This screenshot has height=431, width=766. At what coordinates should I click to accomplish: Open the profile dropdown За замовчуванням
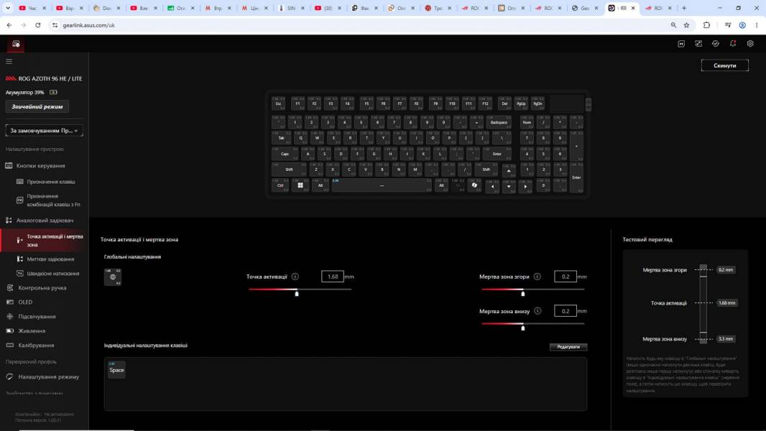click(44, 130)
